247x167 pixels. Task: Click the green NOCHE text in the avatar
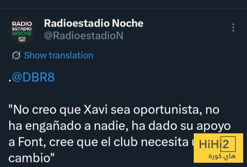click(x=22, y=34)
